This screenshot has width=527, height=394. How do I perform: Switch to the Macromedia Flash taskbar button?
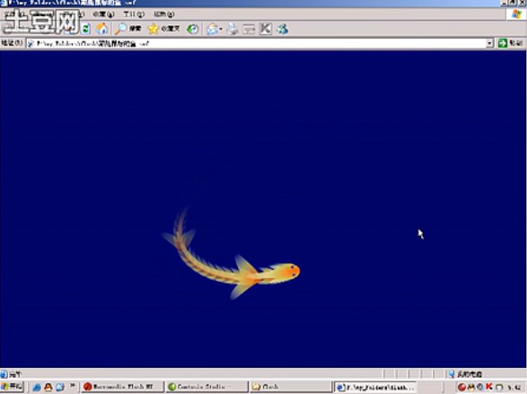click(x=122, y=387)
